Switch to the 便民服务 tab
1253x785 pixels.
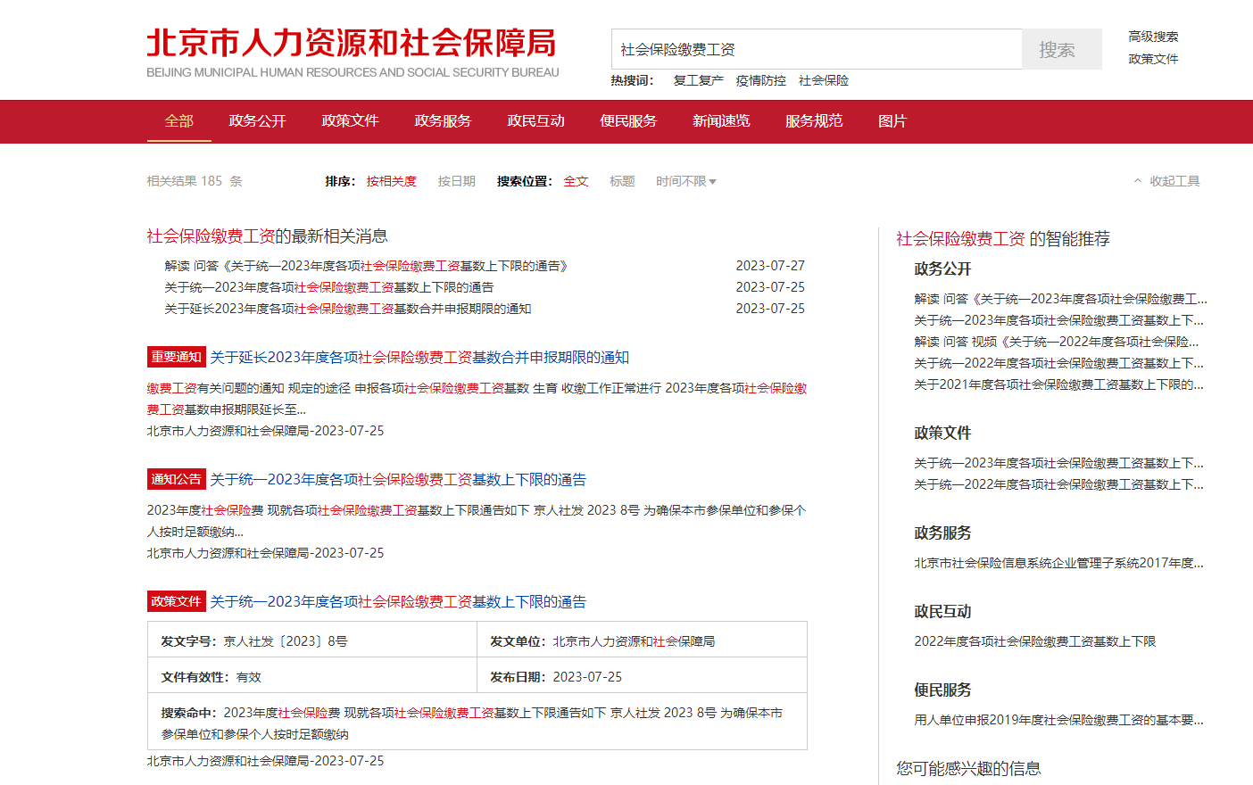pos(628,121)
